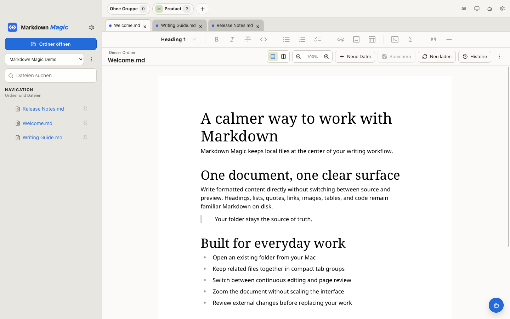Click list item 'Zoom the document without scaling the interface'

[278, 291]
